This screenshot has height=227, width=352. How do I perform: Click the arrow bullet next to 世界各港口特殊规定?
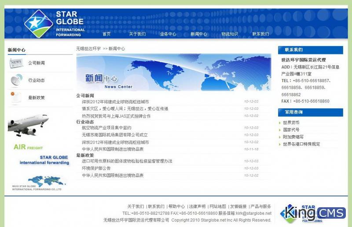pos(280,144)
